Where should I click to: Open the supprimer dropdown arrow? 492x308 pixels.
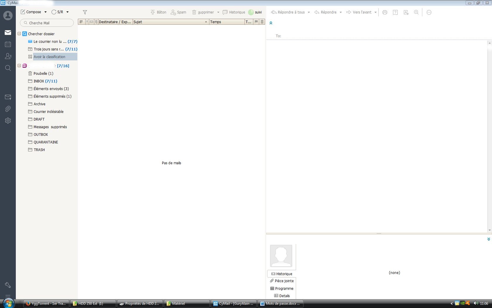pos(218,12)
